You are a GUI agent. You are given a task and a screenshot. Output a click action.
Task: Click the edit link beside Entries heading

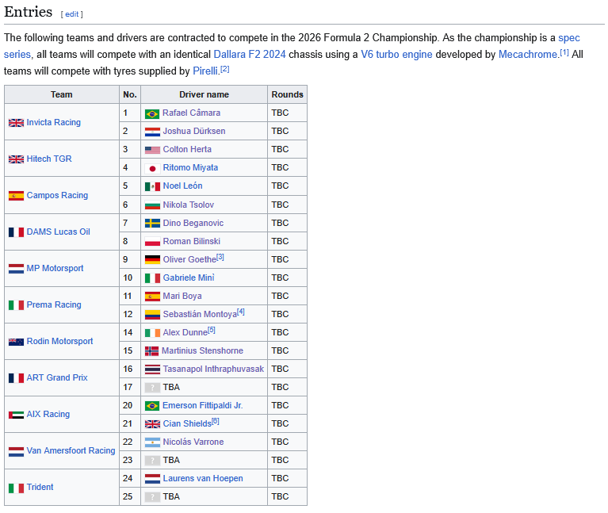(71, 14)
